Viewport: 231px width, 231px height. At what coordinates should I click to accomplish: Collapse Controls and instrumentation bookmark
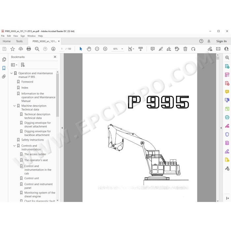15,146
